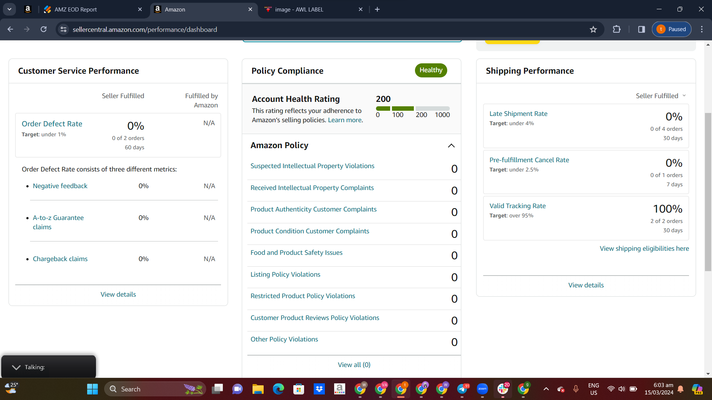Open Food and Product Safety Issues
Viewport: 712px width, 400px height.
(296, 253)
